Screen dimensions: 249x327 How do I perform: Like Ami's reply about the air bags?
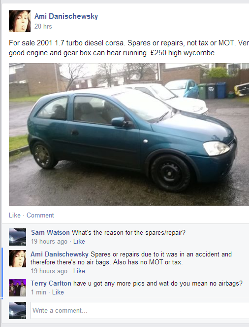(x=79, y=271)
